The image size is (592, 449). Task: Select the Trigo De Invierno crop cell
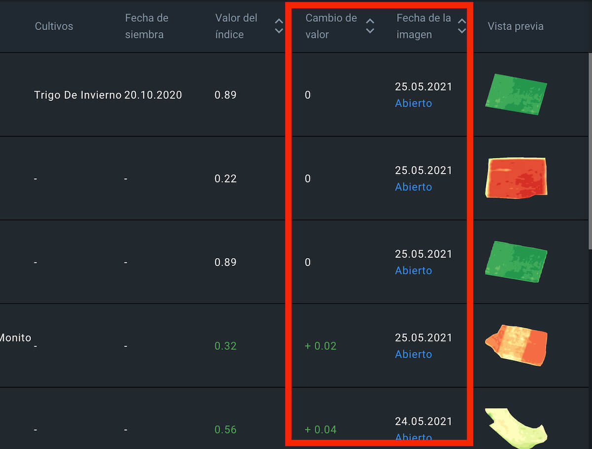coord(77,95)
